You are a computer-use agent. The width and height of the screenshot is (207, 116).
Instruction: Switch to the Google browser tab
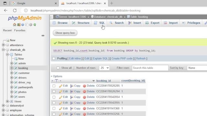click(34, 3)
